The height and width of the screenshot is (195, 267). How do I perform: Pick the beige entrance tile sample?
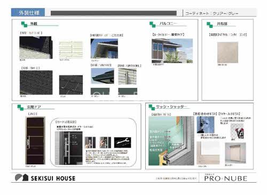coord(227,52)
